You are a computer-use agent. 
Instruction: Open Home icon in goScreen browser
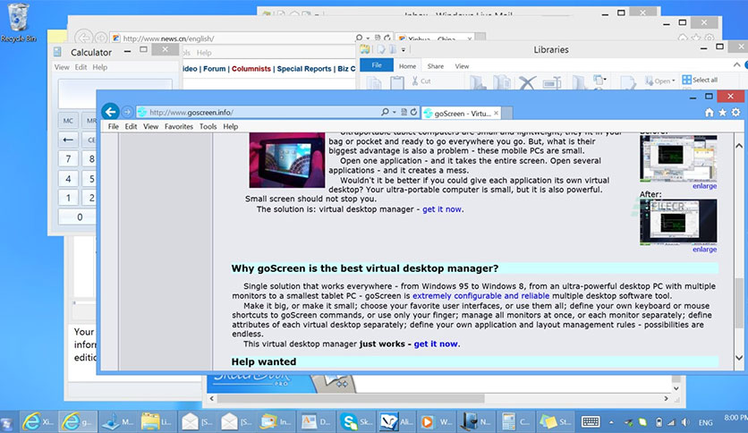[710, 113]
